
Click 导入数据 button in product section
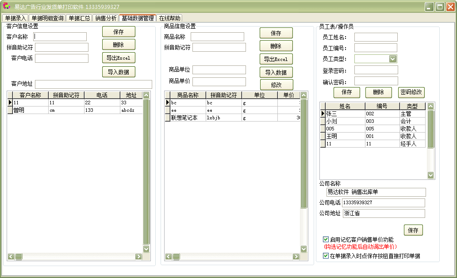click(x=276, y=72)
